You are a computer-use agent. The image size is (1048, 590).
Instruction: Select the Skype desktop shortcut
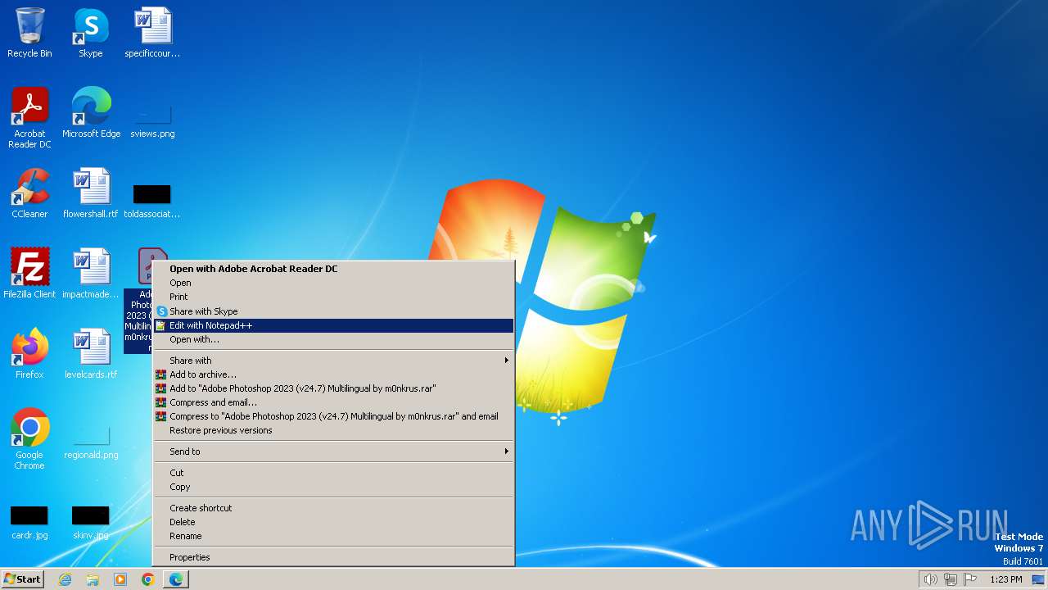(91, 33)
